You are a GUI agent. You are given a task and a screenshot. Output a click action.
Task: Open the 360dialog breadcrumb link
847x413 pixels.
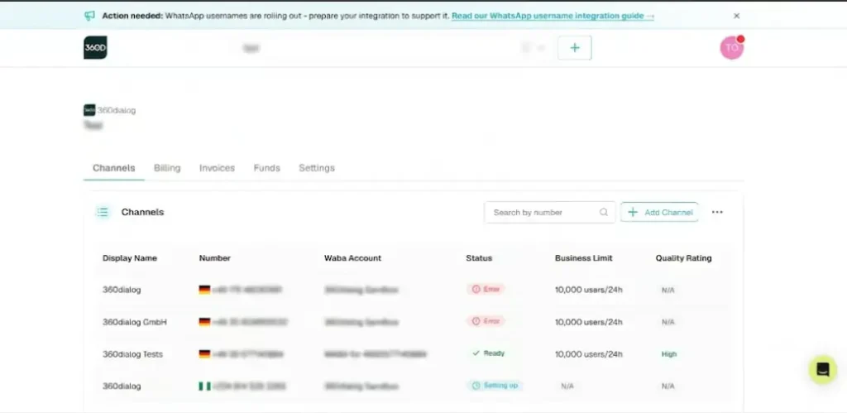[x=116, y=110]
